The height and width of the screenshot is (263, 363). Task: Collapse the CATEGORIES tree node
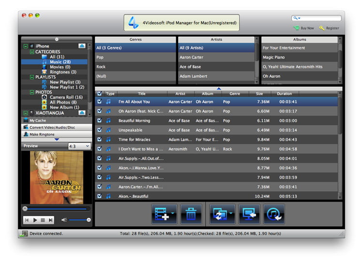pos(32,52)
